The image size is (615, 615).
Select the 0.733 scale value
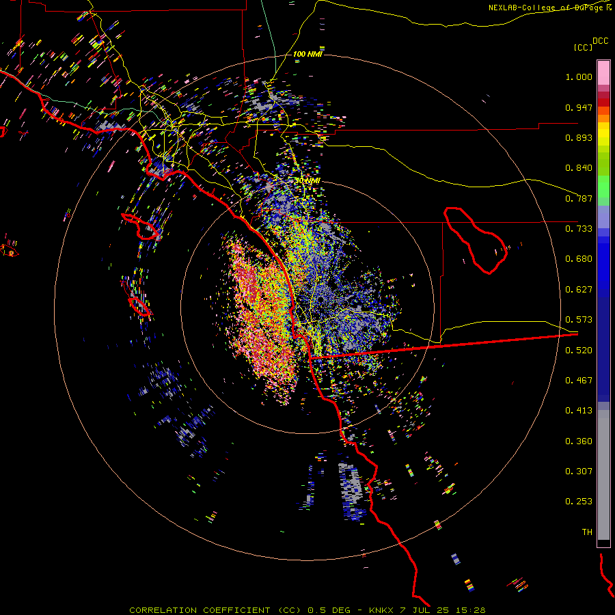coord(579,229)
